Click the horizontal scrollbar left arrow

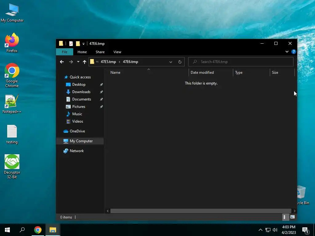point(108,211)
